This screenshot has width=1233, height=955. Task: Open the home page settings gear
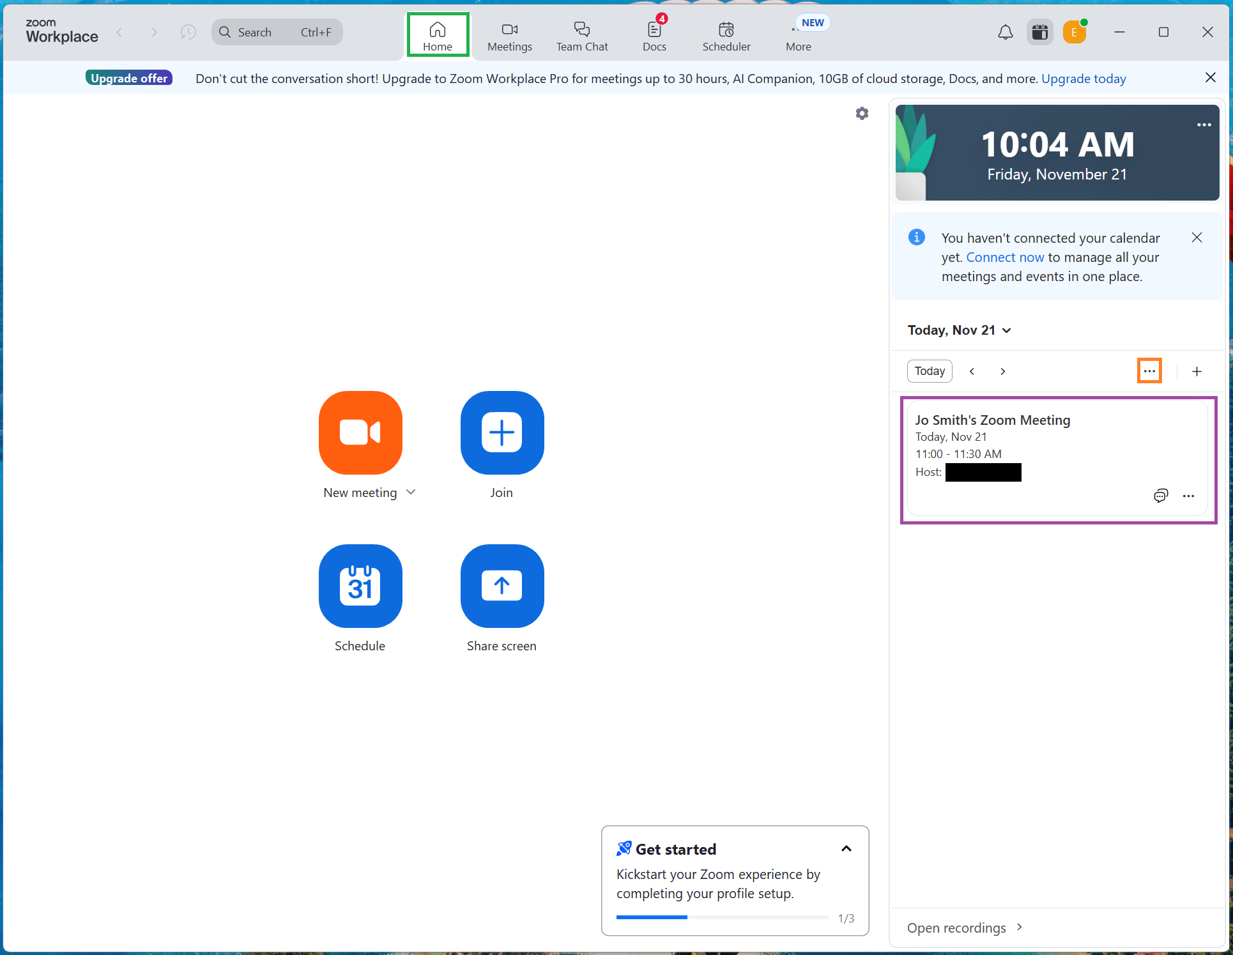862,114
